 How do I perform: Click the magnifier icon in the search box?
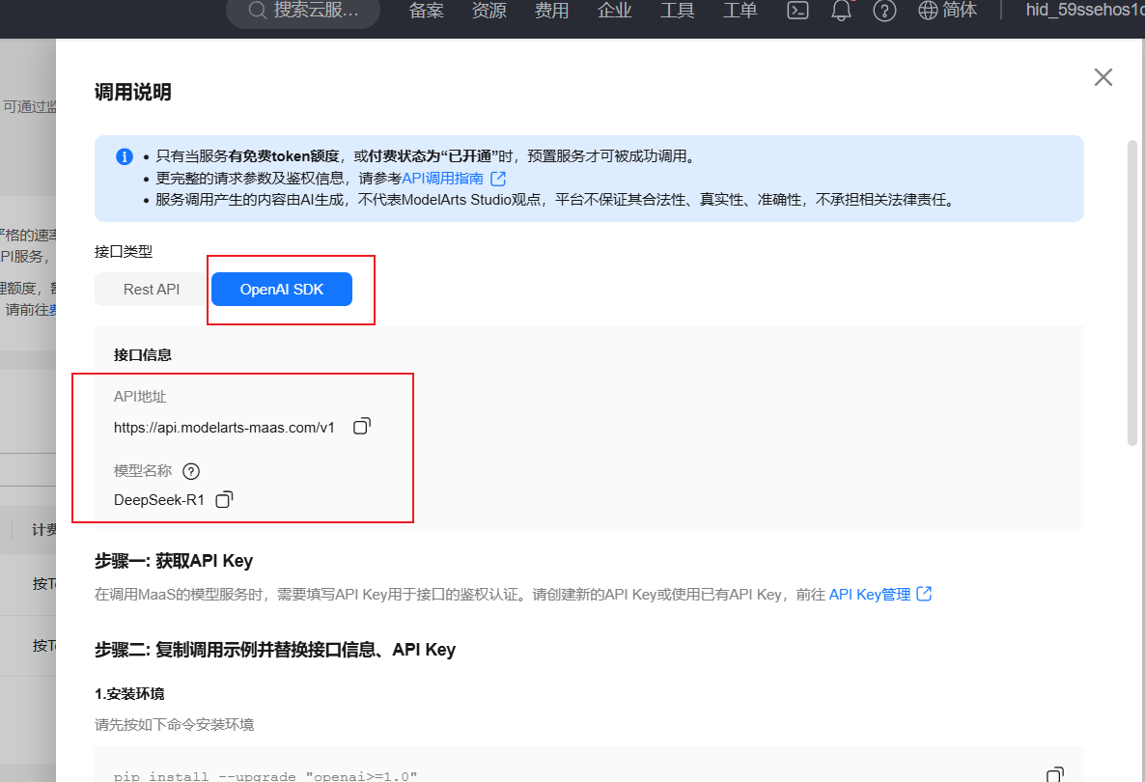(x=257, y=13)
